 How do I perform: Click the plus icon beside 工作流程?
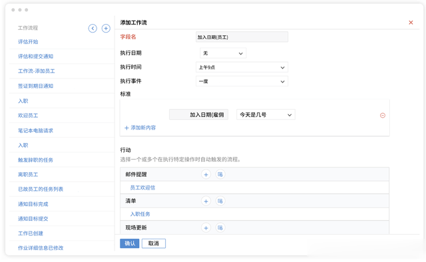[106, 28]
